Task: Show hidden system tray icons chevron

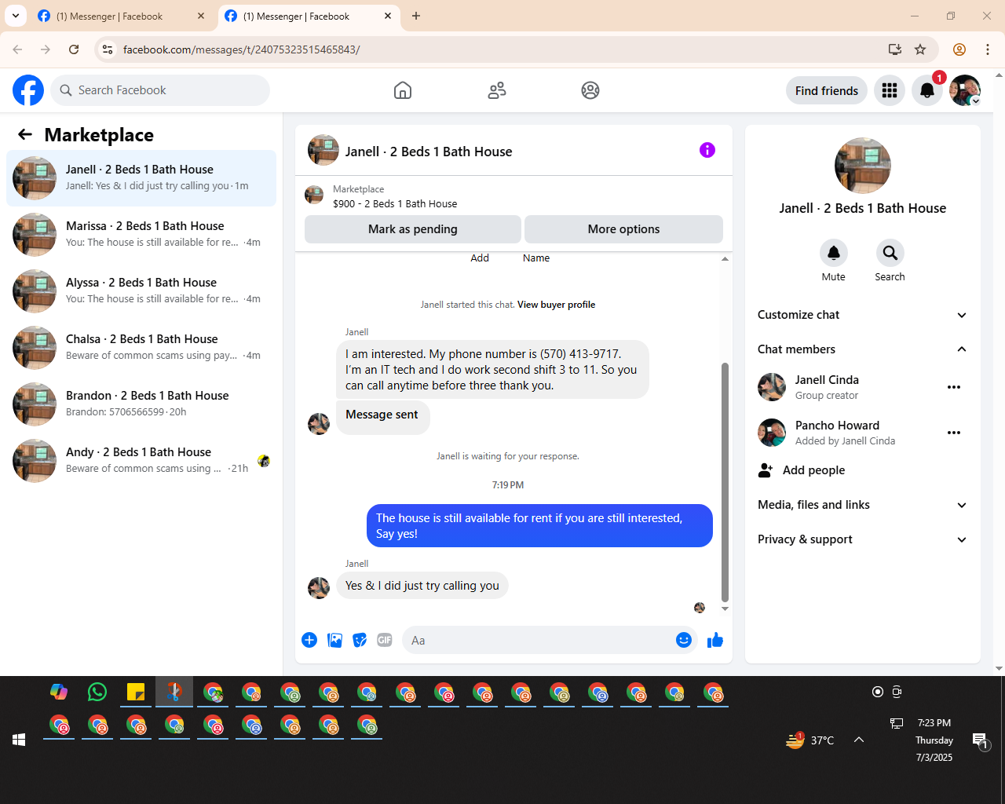Action: (x=859, y=740)
